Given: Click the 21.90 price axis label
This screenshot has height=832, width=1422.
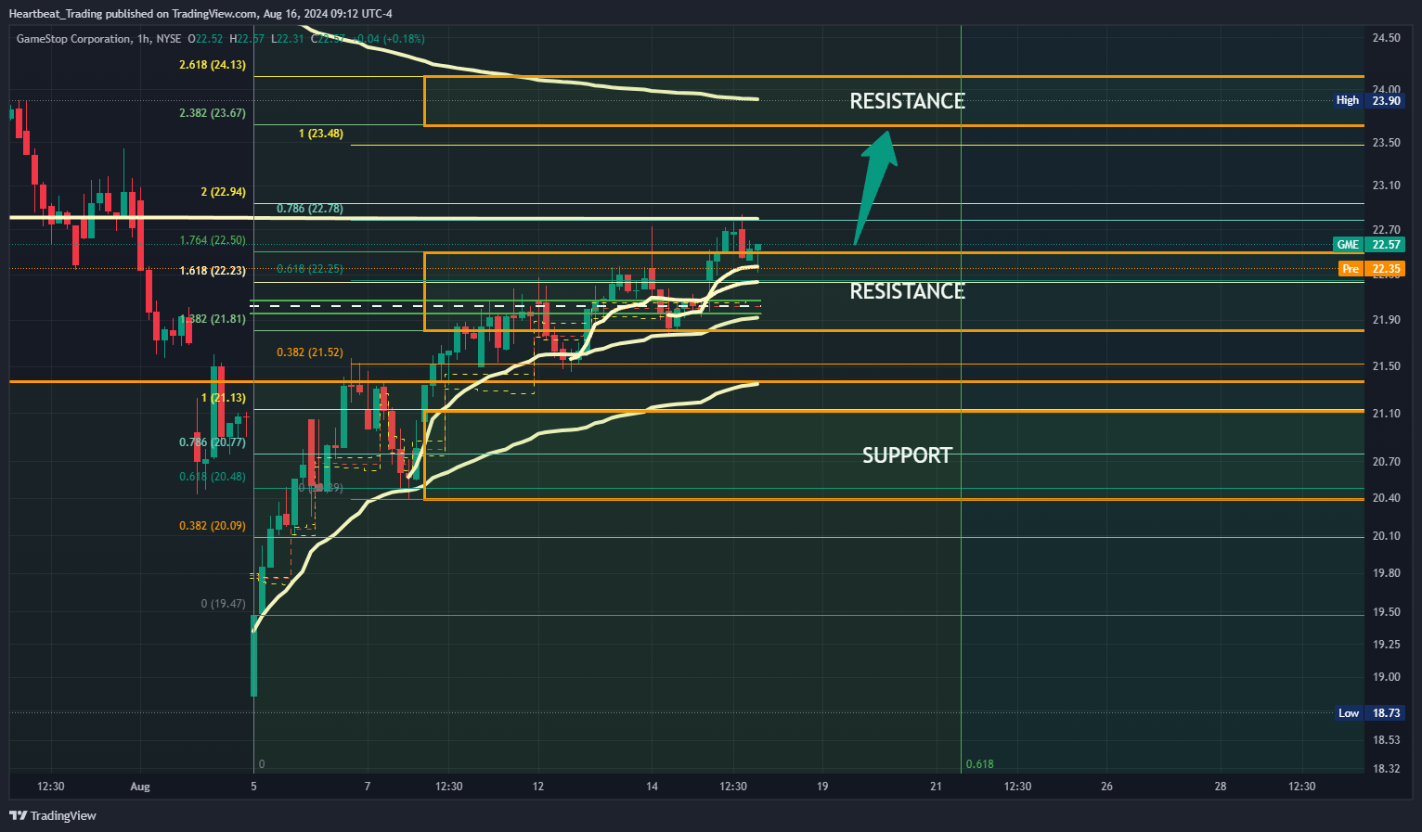Looking at the screenshot, I should click(x=1387, y=320).
